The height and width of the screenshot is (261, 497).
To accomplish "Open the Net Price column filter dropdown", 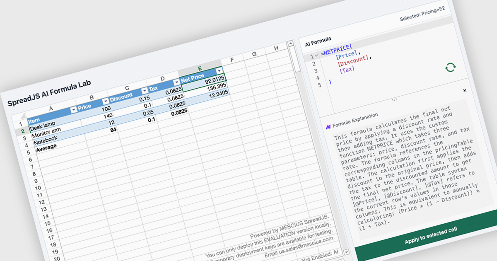I will 219,71.
